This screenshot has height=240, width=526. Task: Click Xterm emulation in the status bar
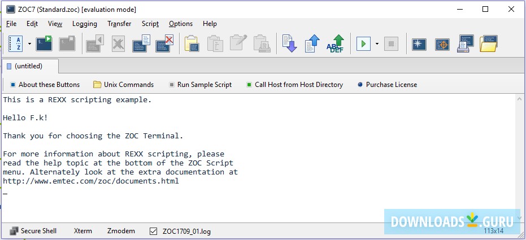[83, 231]
